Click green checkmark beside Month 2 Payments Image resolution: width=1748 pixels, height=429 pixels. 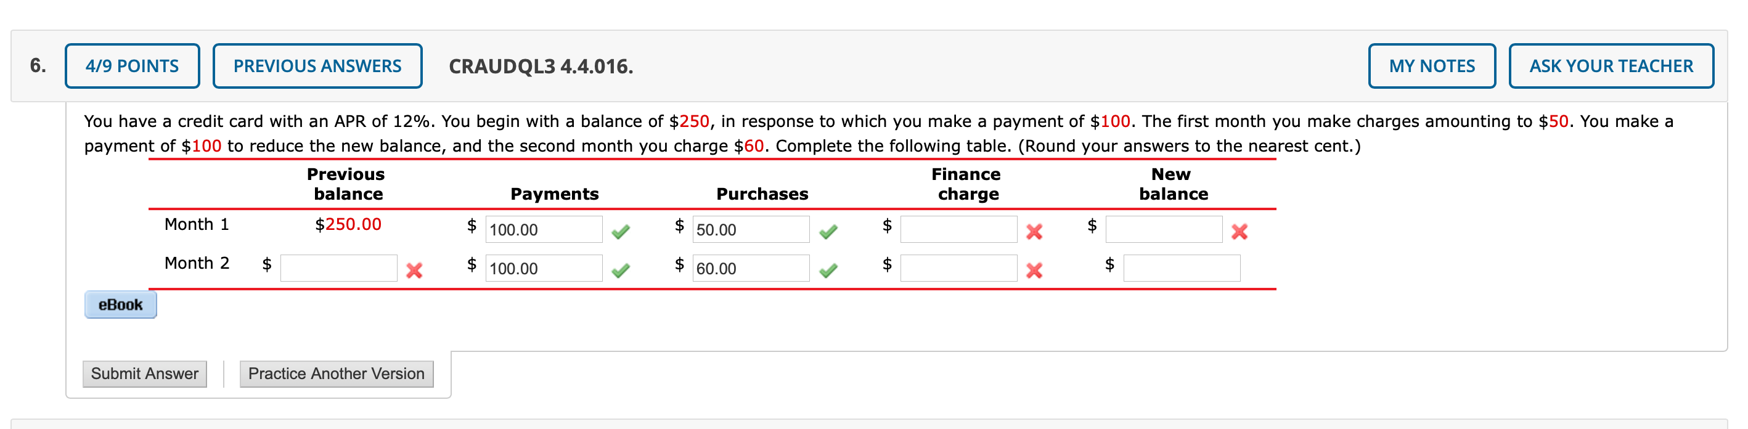coord(620,271)
